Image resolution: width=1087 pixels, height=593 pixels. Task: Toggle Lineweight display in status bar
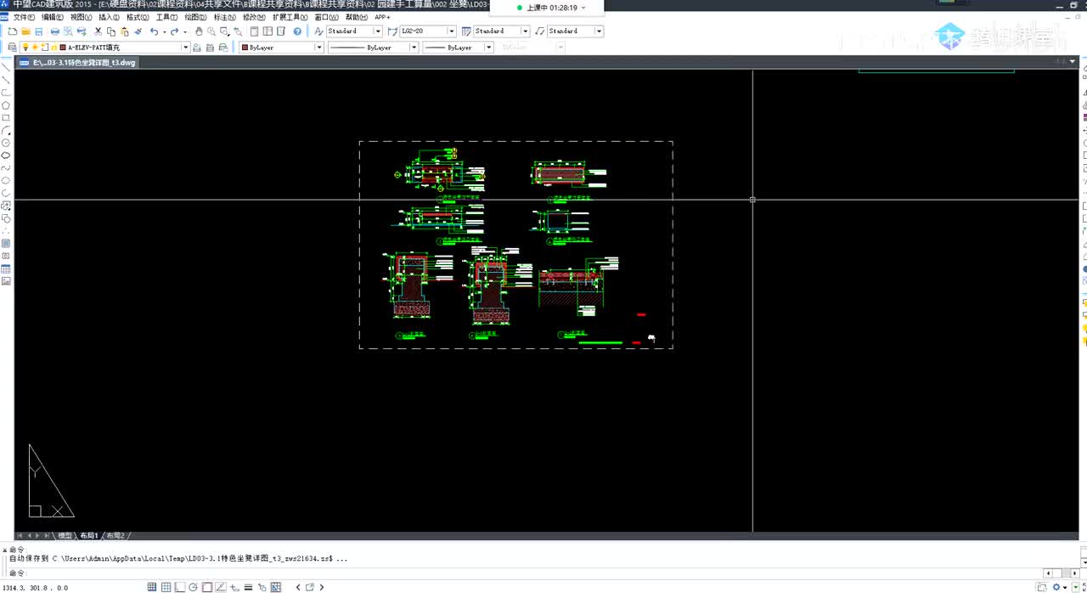point(248,587)
